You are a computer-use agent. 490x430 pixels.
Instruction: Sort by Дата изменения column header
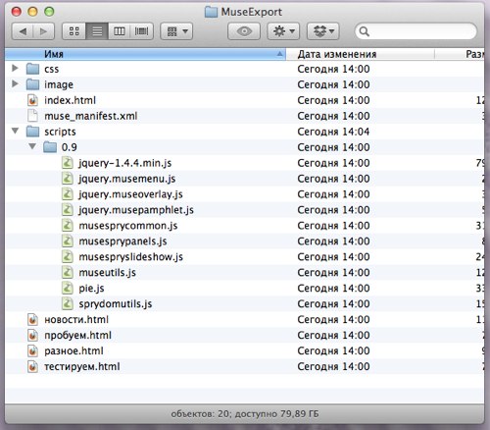click(361, 54)
